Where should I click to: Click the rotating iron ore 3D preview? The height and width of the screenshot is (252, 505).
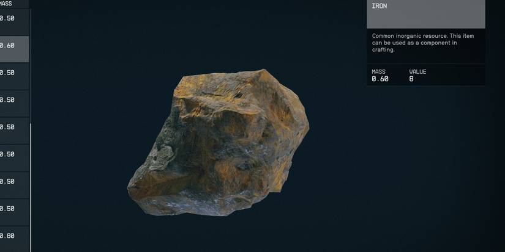(218, 143)
